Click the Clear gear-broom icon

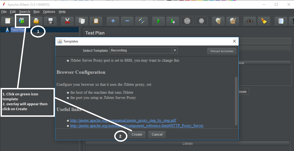218,21
